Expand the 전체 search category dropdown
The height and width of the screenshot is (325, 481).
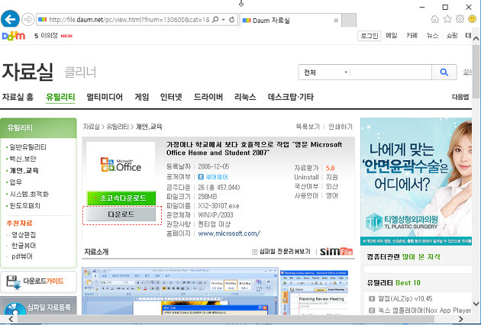click(324, 72)
